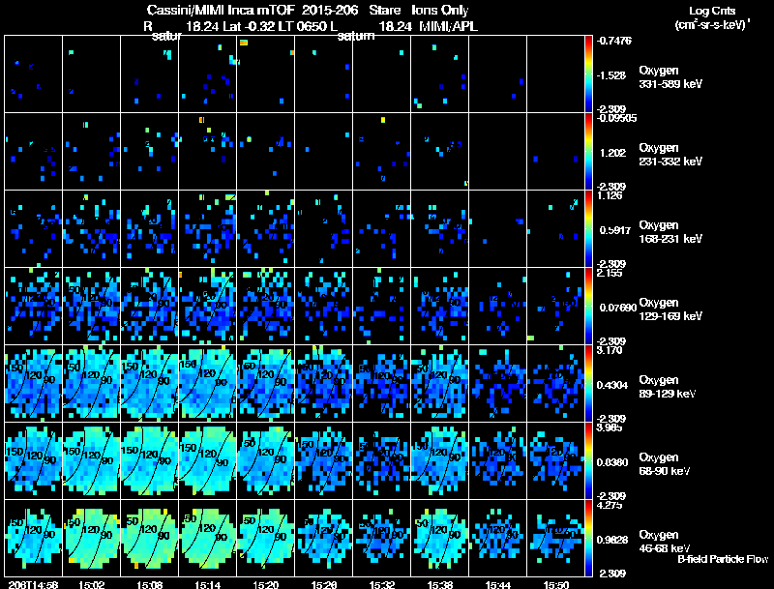Click the color bar for the 231-332 keV row

pos(588,152)
